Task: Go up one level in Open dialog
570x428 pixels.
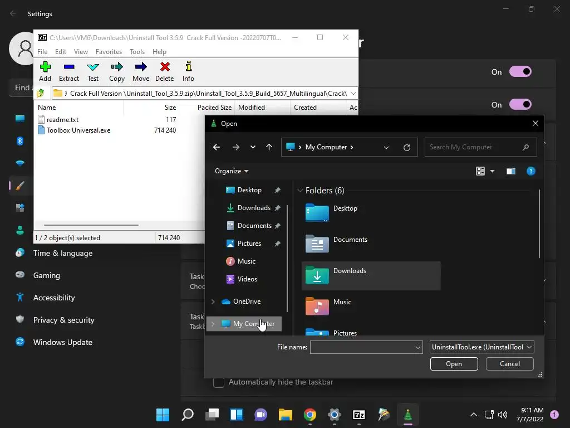Action: tap(269, 147)
